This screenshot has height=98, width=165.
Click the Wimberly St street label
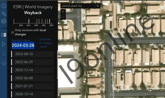[109, 67]
